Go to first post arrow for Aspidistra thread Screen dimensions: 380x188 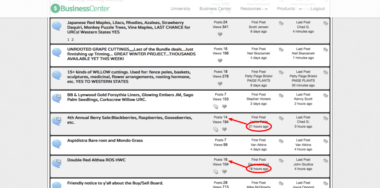(x=281, y=141)
